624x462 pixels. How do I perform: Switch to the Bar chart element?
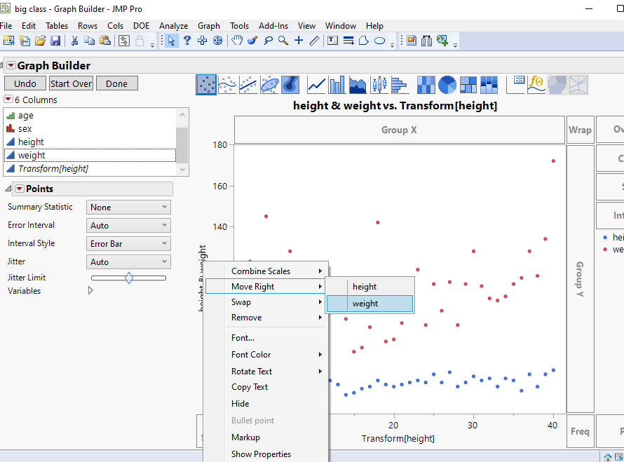tap(337, 85)
